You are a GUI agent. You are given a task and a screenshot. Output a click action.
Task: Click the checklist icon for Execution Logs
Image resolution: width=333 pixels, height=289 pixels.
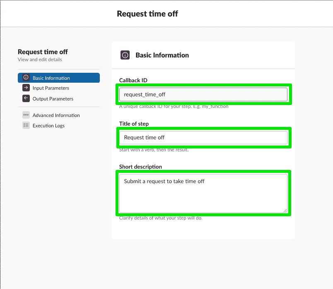click(x=26, y=126)
